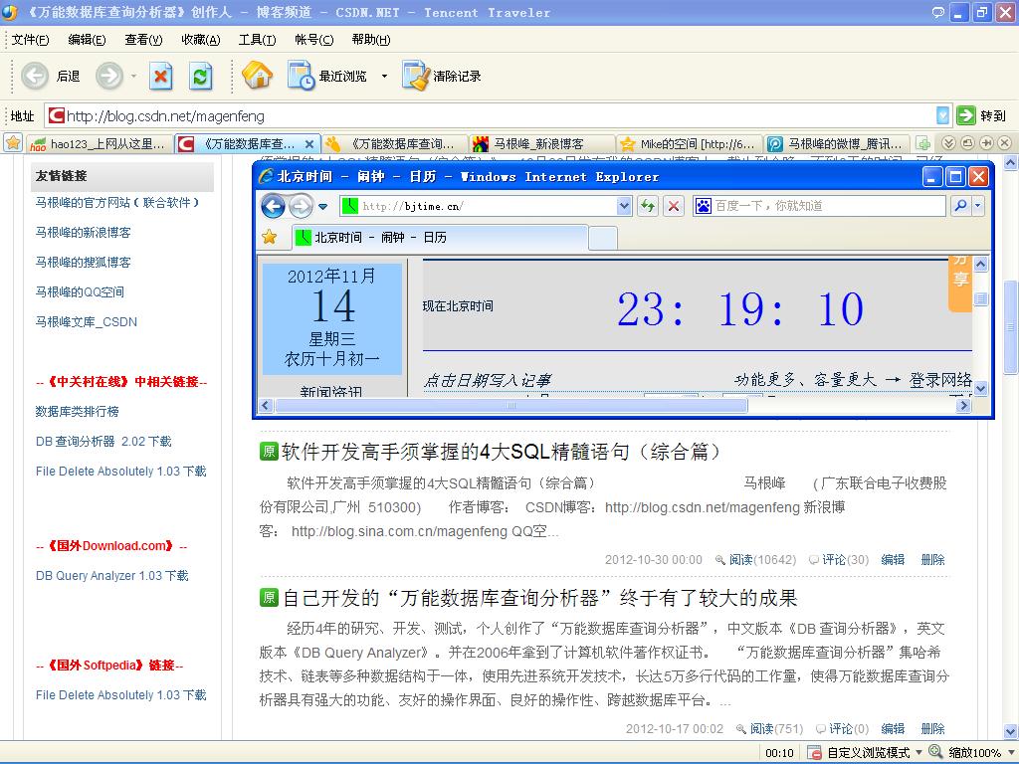Click DB 查询分析器 2.02 下载 link
Image resolution: width=1019 pixels, height=764 pixels.
[103, 441]
